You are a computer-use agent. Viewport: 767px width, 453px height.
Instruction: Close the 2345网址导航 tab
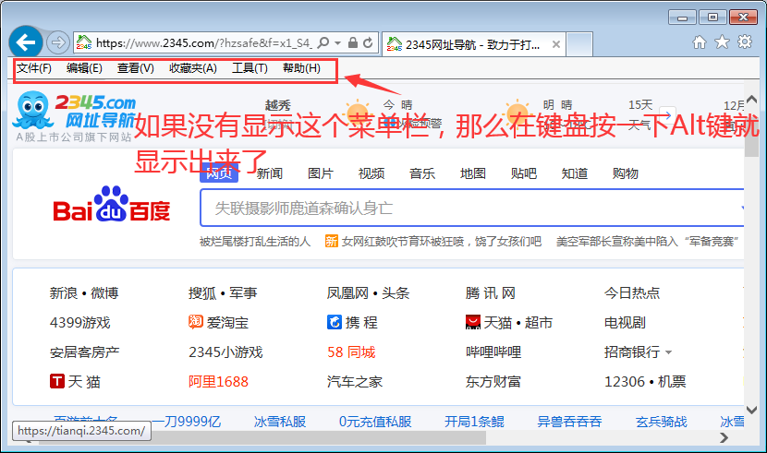click(x=555, y=44)
